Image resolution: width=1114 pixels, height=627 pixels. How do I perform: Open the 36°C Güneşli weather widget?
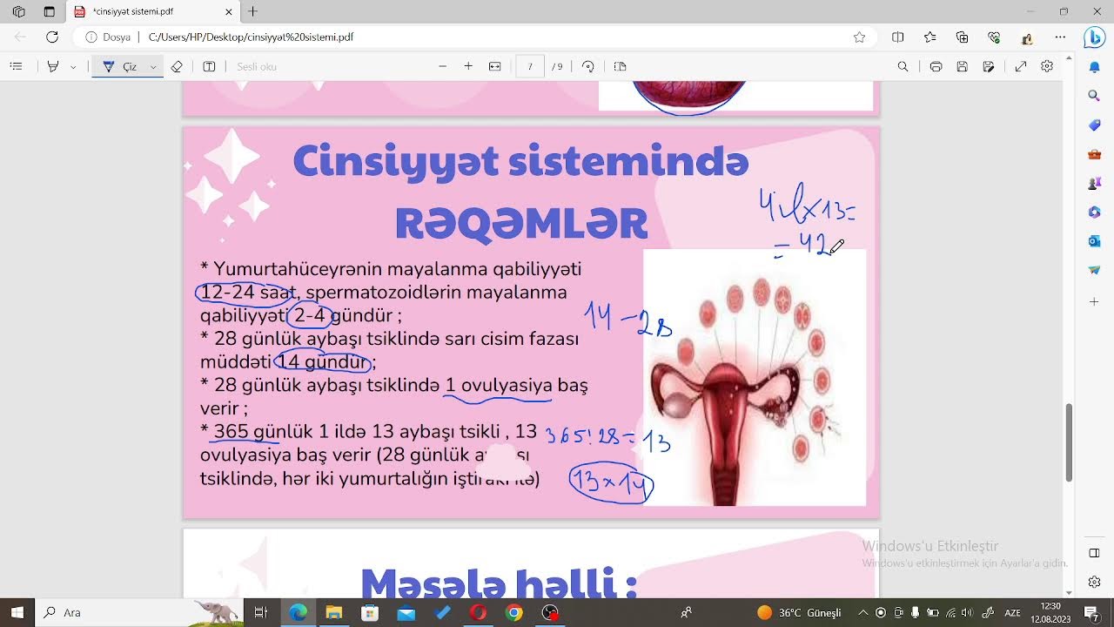(800, 612)
